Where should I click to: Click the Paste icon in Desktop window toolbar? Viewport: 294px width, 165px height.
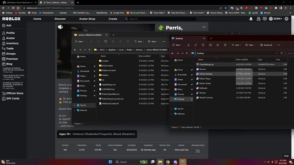click(203, 45)
